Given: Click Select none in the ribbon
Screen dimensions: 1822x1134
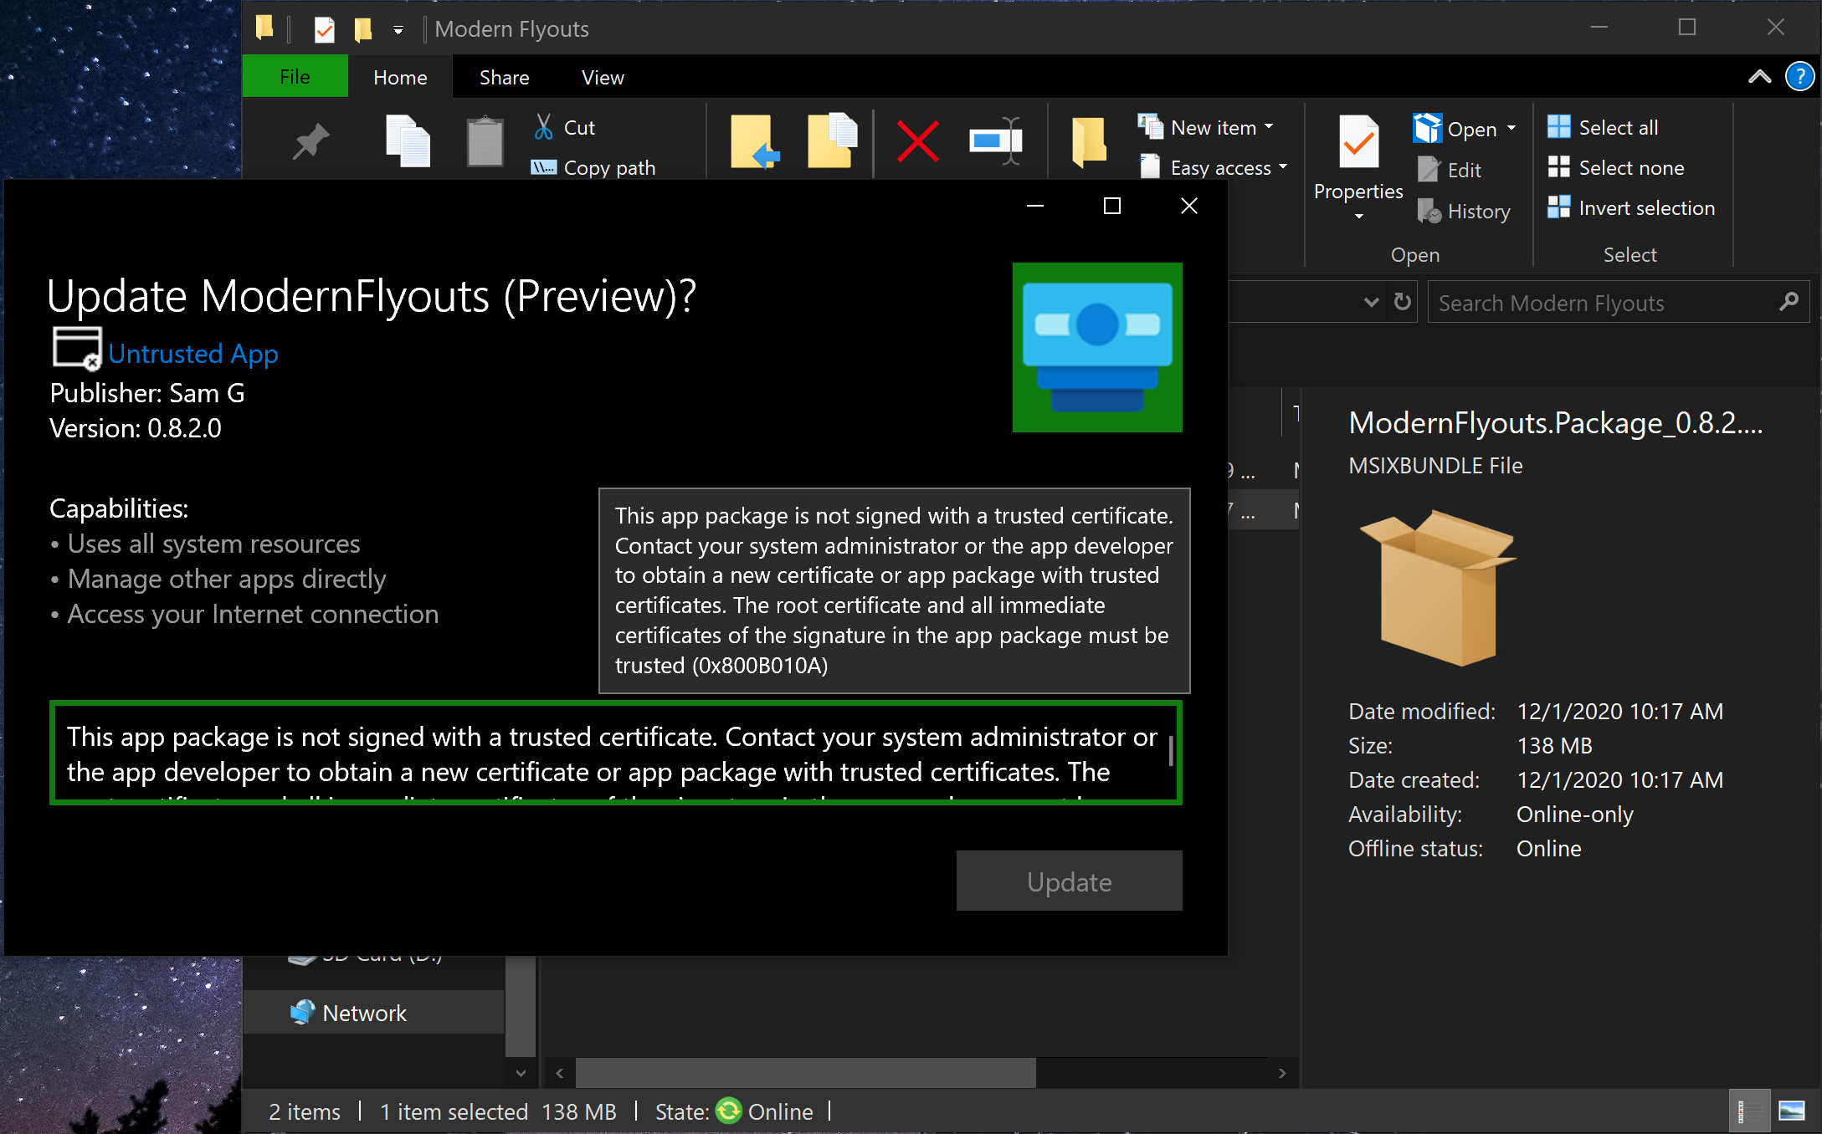Looking at the screenshot, I should 1616,167.
